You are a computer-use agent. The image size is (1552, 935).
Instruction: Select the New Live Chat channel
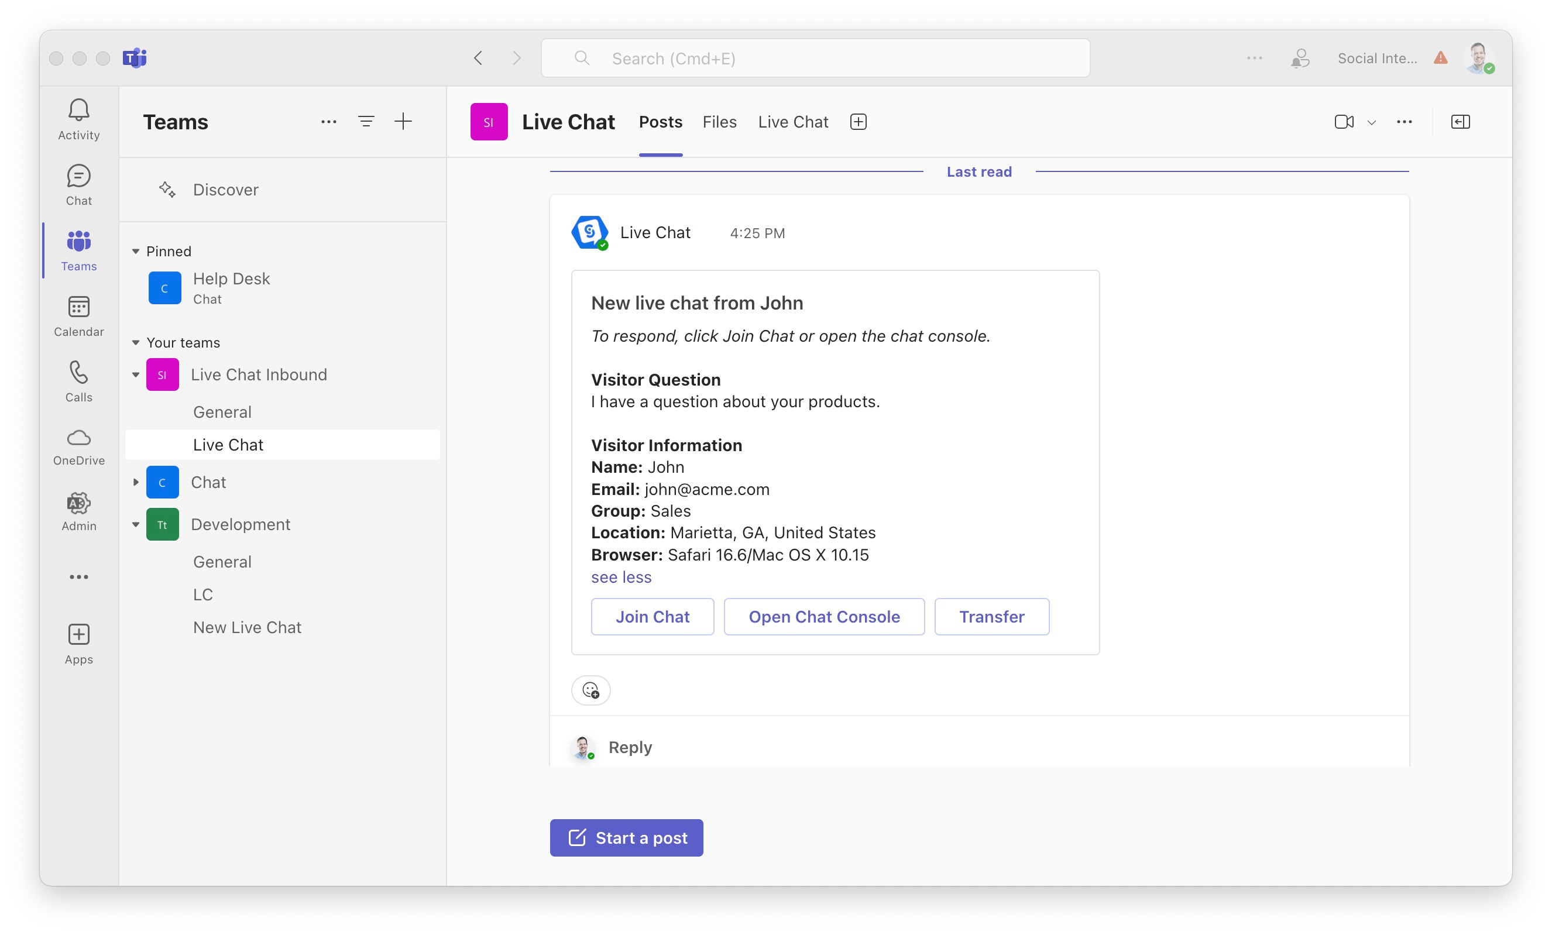[282, 627]
